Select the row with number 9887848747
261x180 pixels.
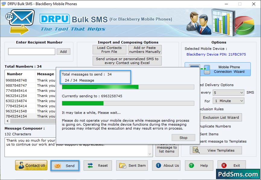coord(30,85)
